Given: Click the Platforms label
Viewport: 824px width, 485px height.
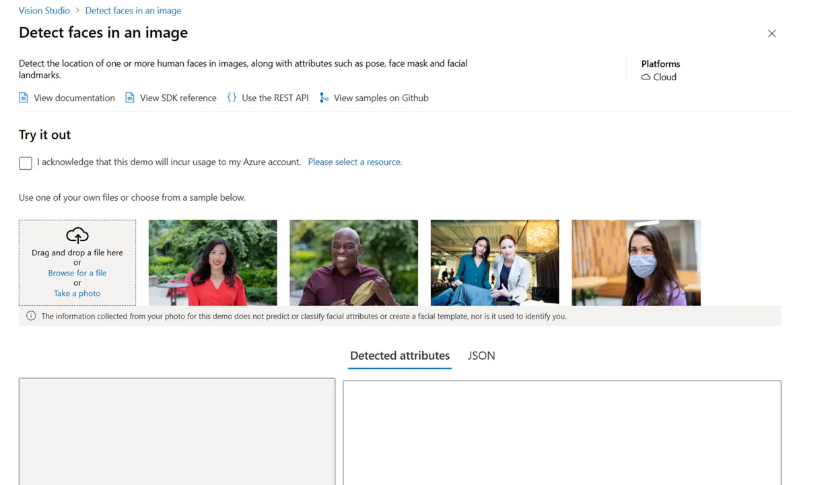Looking at the screenshot, I should tap(660, 64).
